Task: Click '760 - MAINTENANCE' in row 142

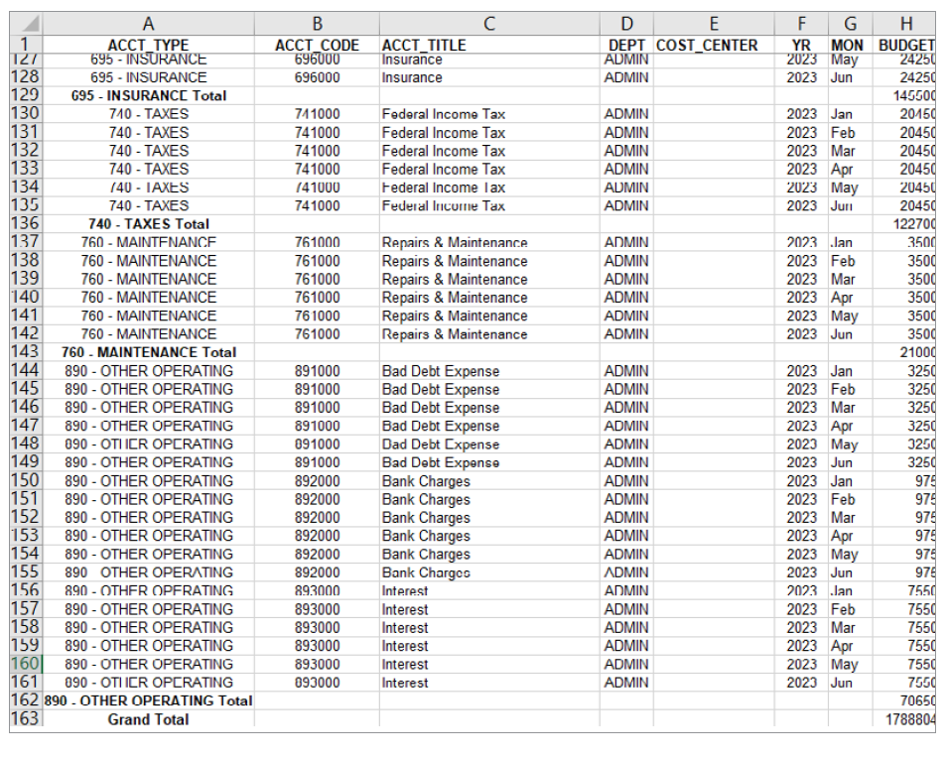Action: tap(149, 333)
